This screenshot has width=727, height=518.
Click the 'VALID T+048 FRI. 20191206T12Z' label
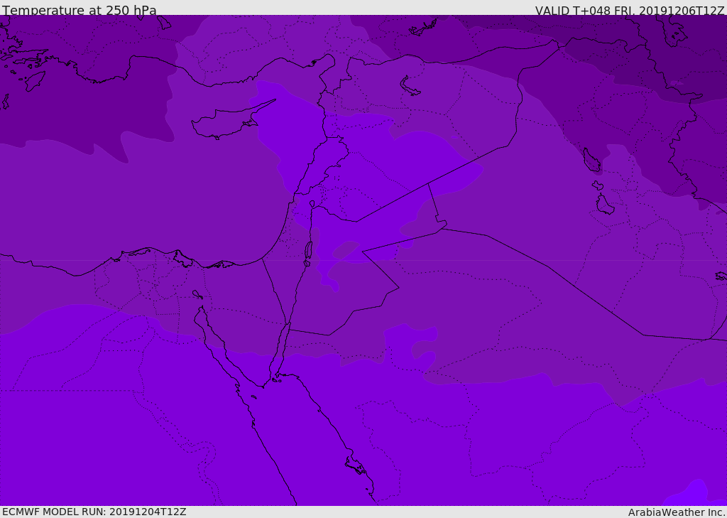coord(630,11)
